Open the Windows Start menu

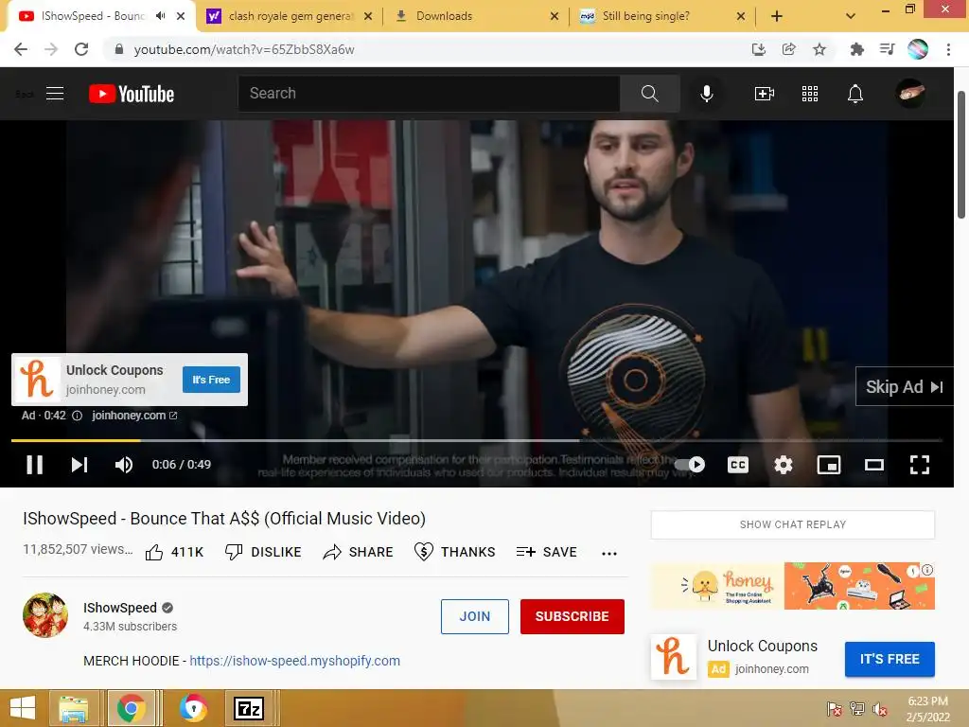[x=23, y=708]
